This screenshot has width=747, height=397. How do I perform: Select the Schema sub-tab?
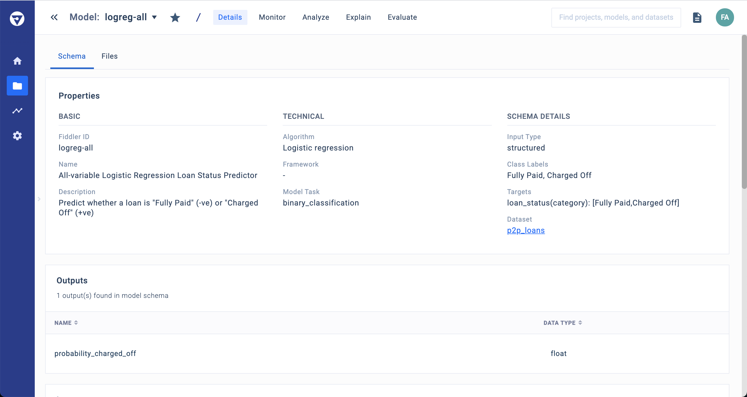click(72, 56)
